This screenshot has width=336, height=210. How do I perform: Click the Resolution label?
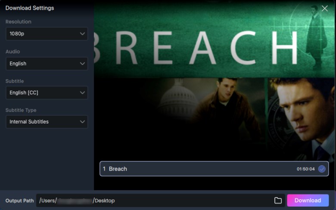(x=18, y=22)
